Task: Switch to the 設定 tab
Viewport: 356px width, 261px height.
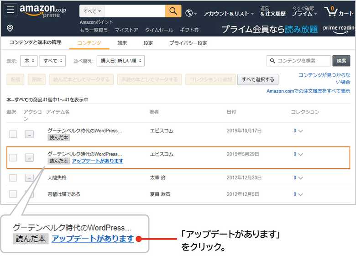Action: point(148,43)
